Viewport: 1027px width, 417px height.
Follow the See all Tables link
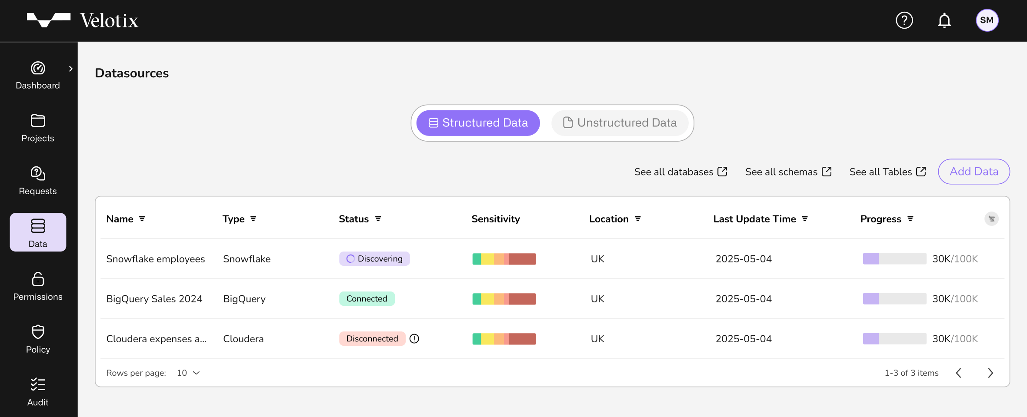887,172
